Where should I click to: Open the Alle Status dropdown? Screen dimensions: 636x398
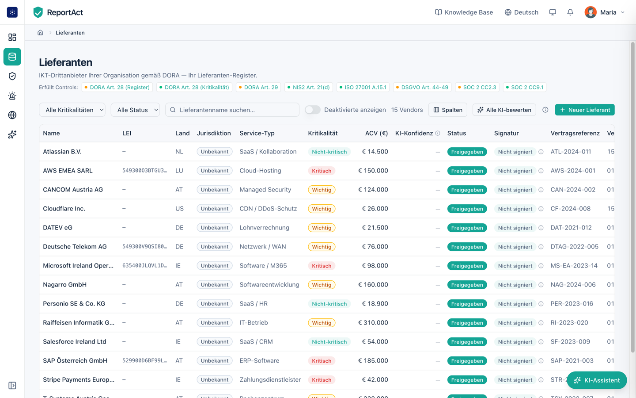click(135, 110)
